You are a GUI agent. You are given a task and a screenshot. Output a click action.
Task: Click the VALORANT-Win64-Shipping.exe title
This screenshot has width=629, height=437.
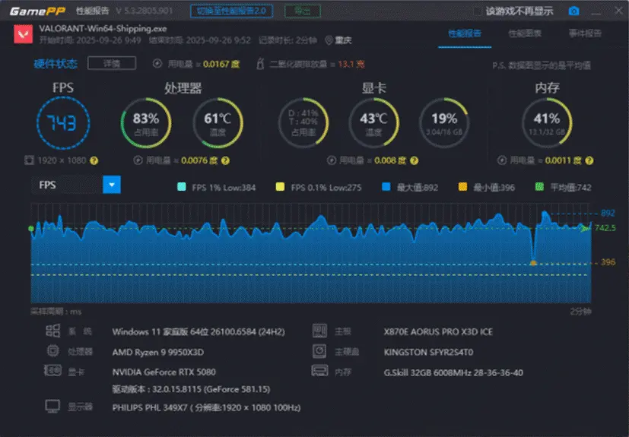coord(103,29)
